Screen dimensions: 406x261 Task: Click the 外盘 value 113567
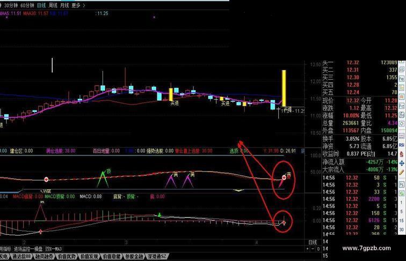tap(351, 131)
